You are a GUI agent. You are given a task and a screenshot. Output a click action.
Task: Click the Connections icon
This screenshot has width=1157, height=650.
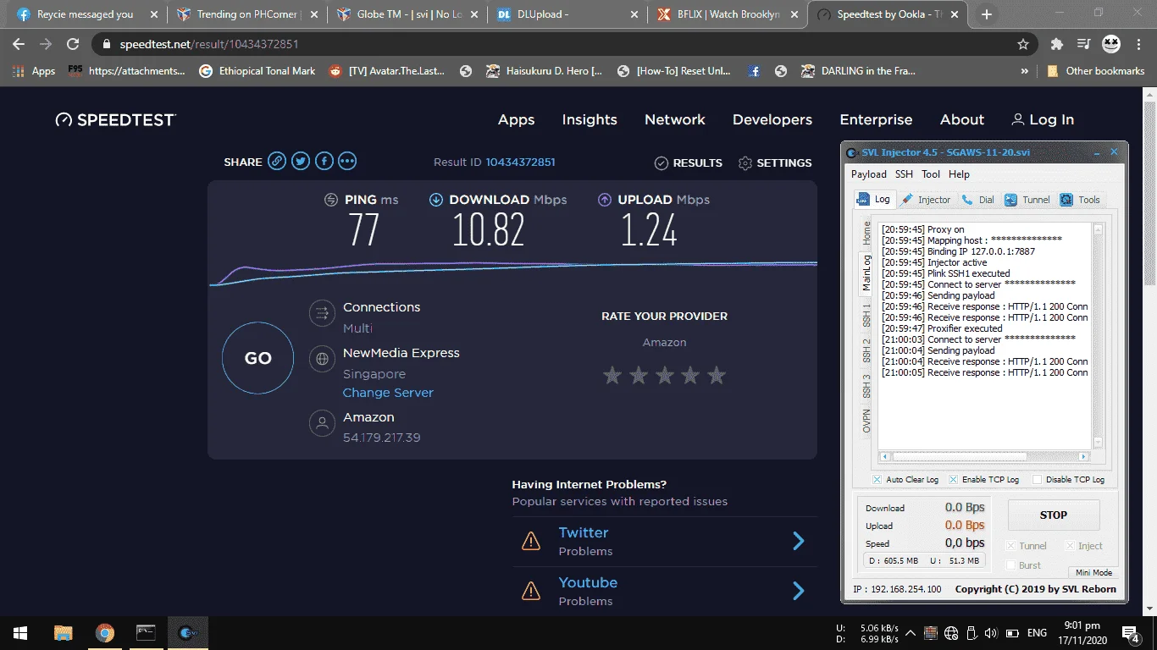coord(322,314)
